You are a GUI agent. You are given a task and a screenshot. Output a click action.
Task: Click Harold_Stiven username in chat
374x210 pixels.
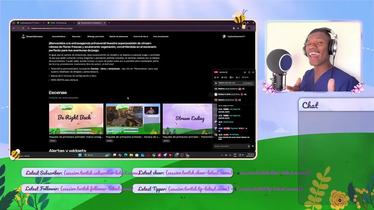click(x=228, y=122)
